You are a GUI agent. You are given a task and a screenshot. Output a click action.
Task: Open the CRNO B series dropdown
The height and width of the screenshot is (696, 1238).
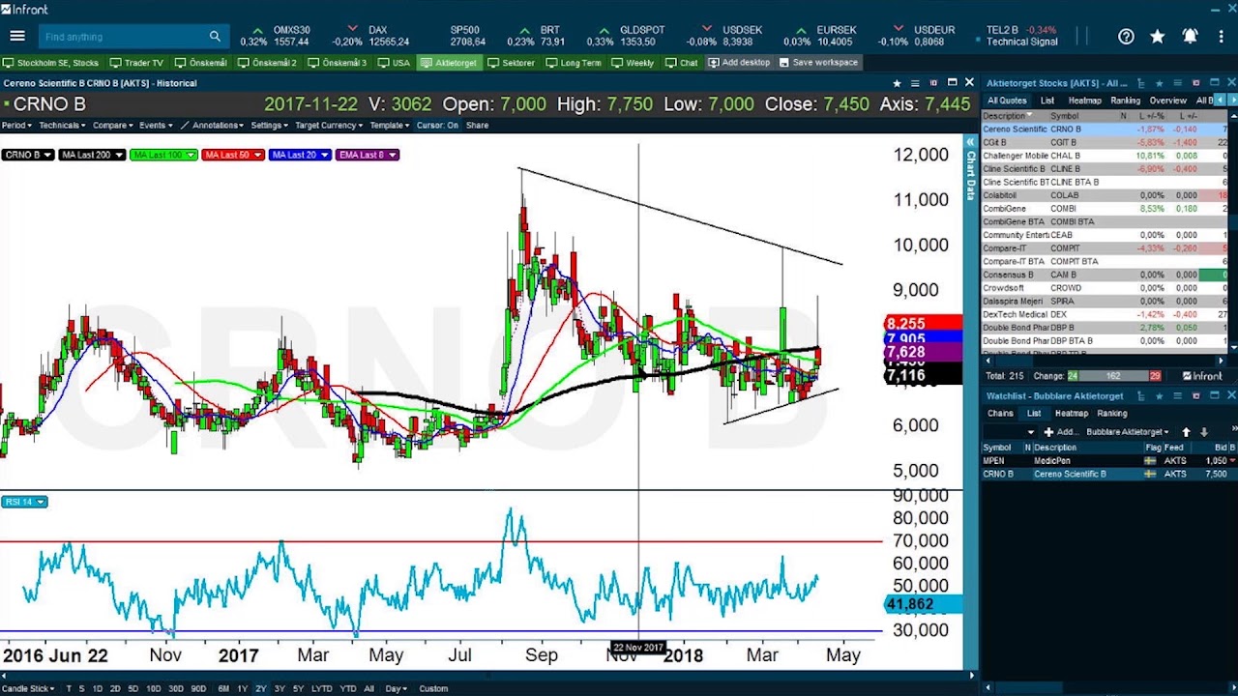coord(28,155)
